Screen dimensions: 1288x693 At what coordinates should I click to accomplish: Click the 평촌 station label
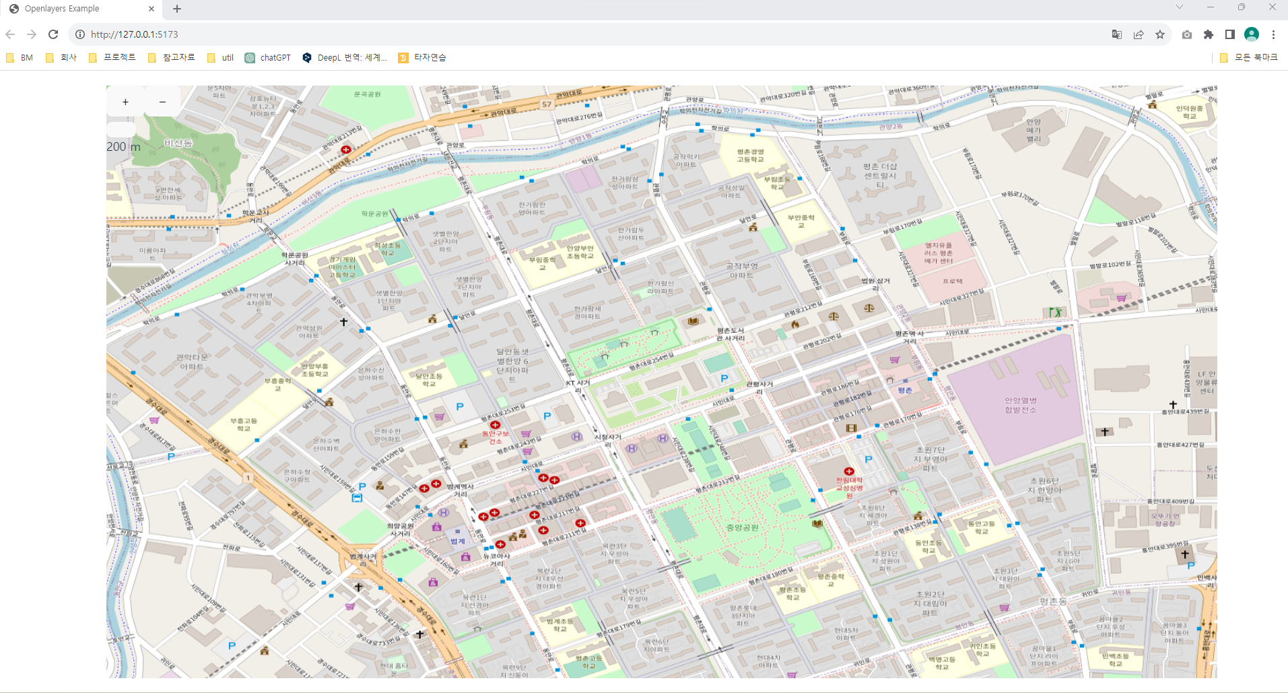tap(905, 390)
